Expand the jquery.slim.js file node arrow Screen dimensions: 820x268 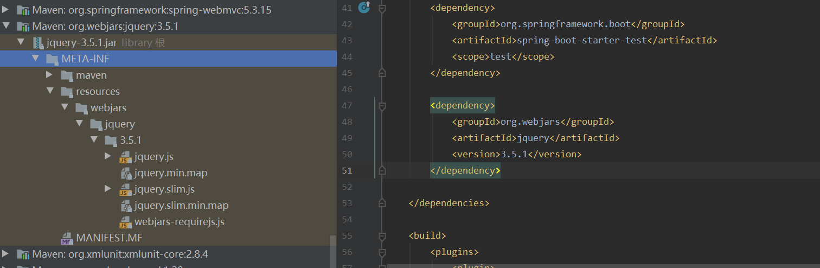(x=108, y=189)
